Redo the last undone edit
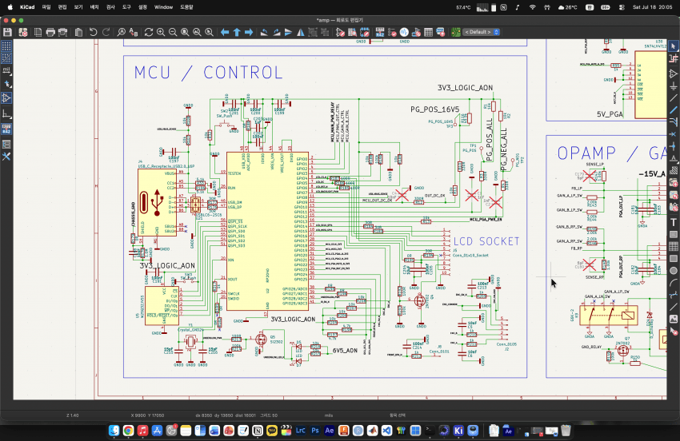680x441 pixels. pos(106,32)
